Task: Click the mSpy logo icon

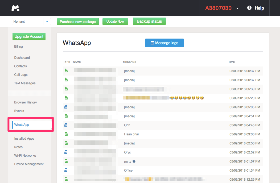Action: [15, 8]
